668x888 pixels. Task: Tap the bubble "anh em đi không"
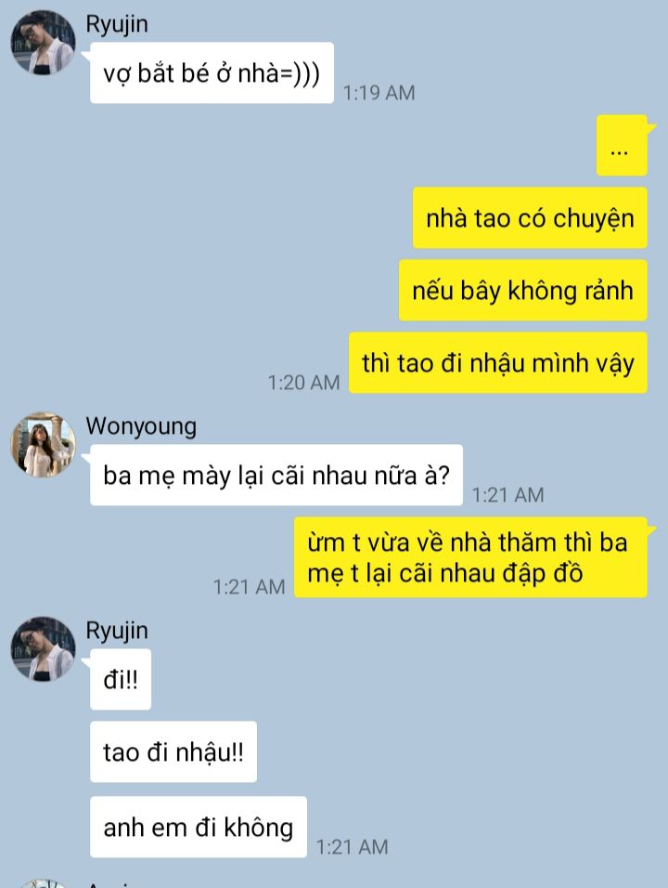(x=199, y=827)
